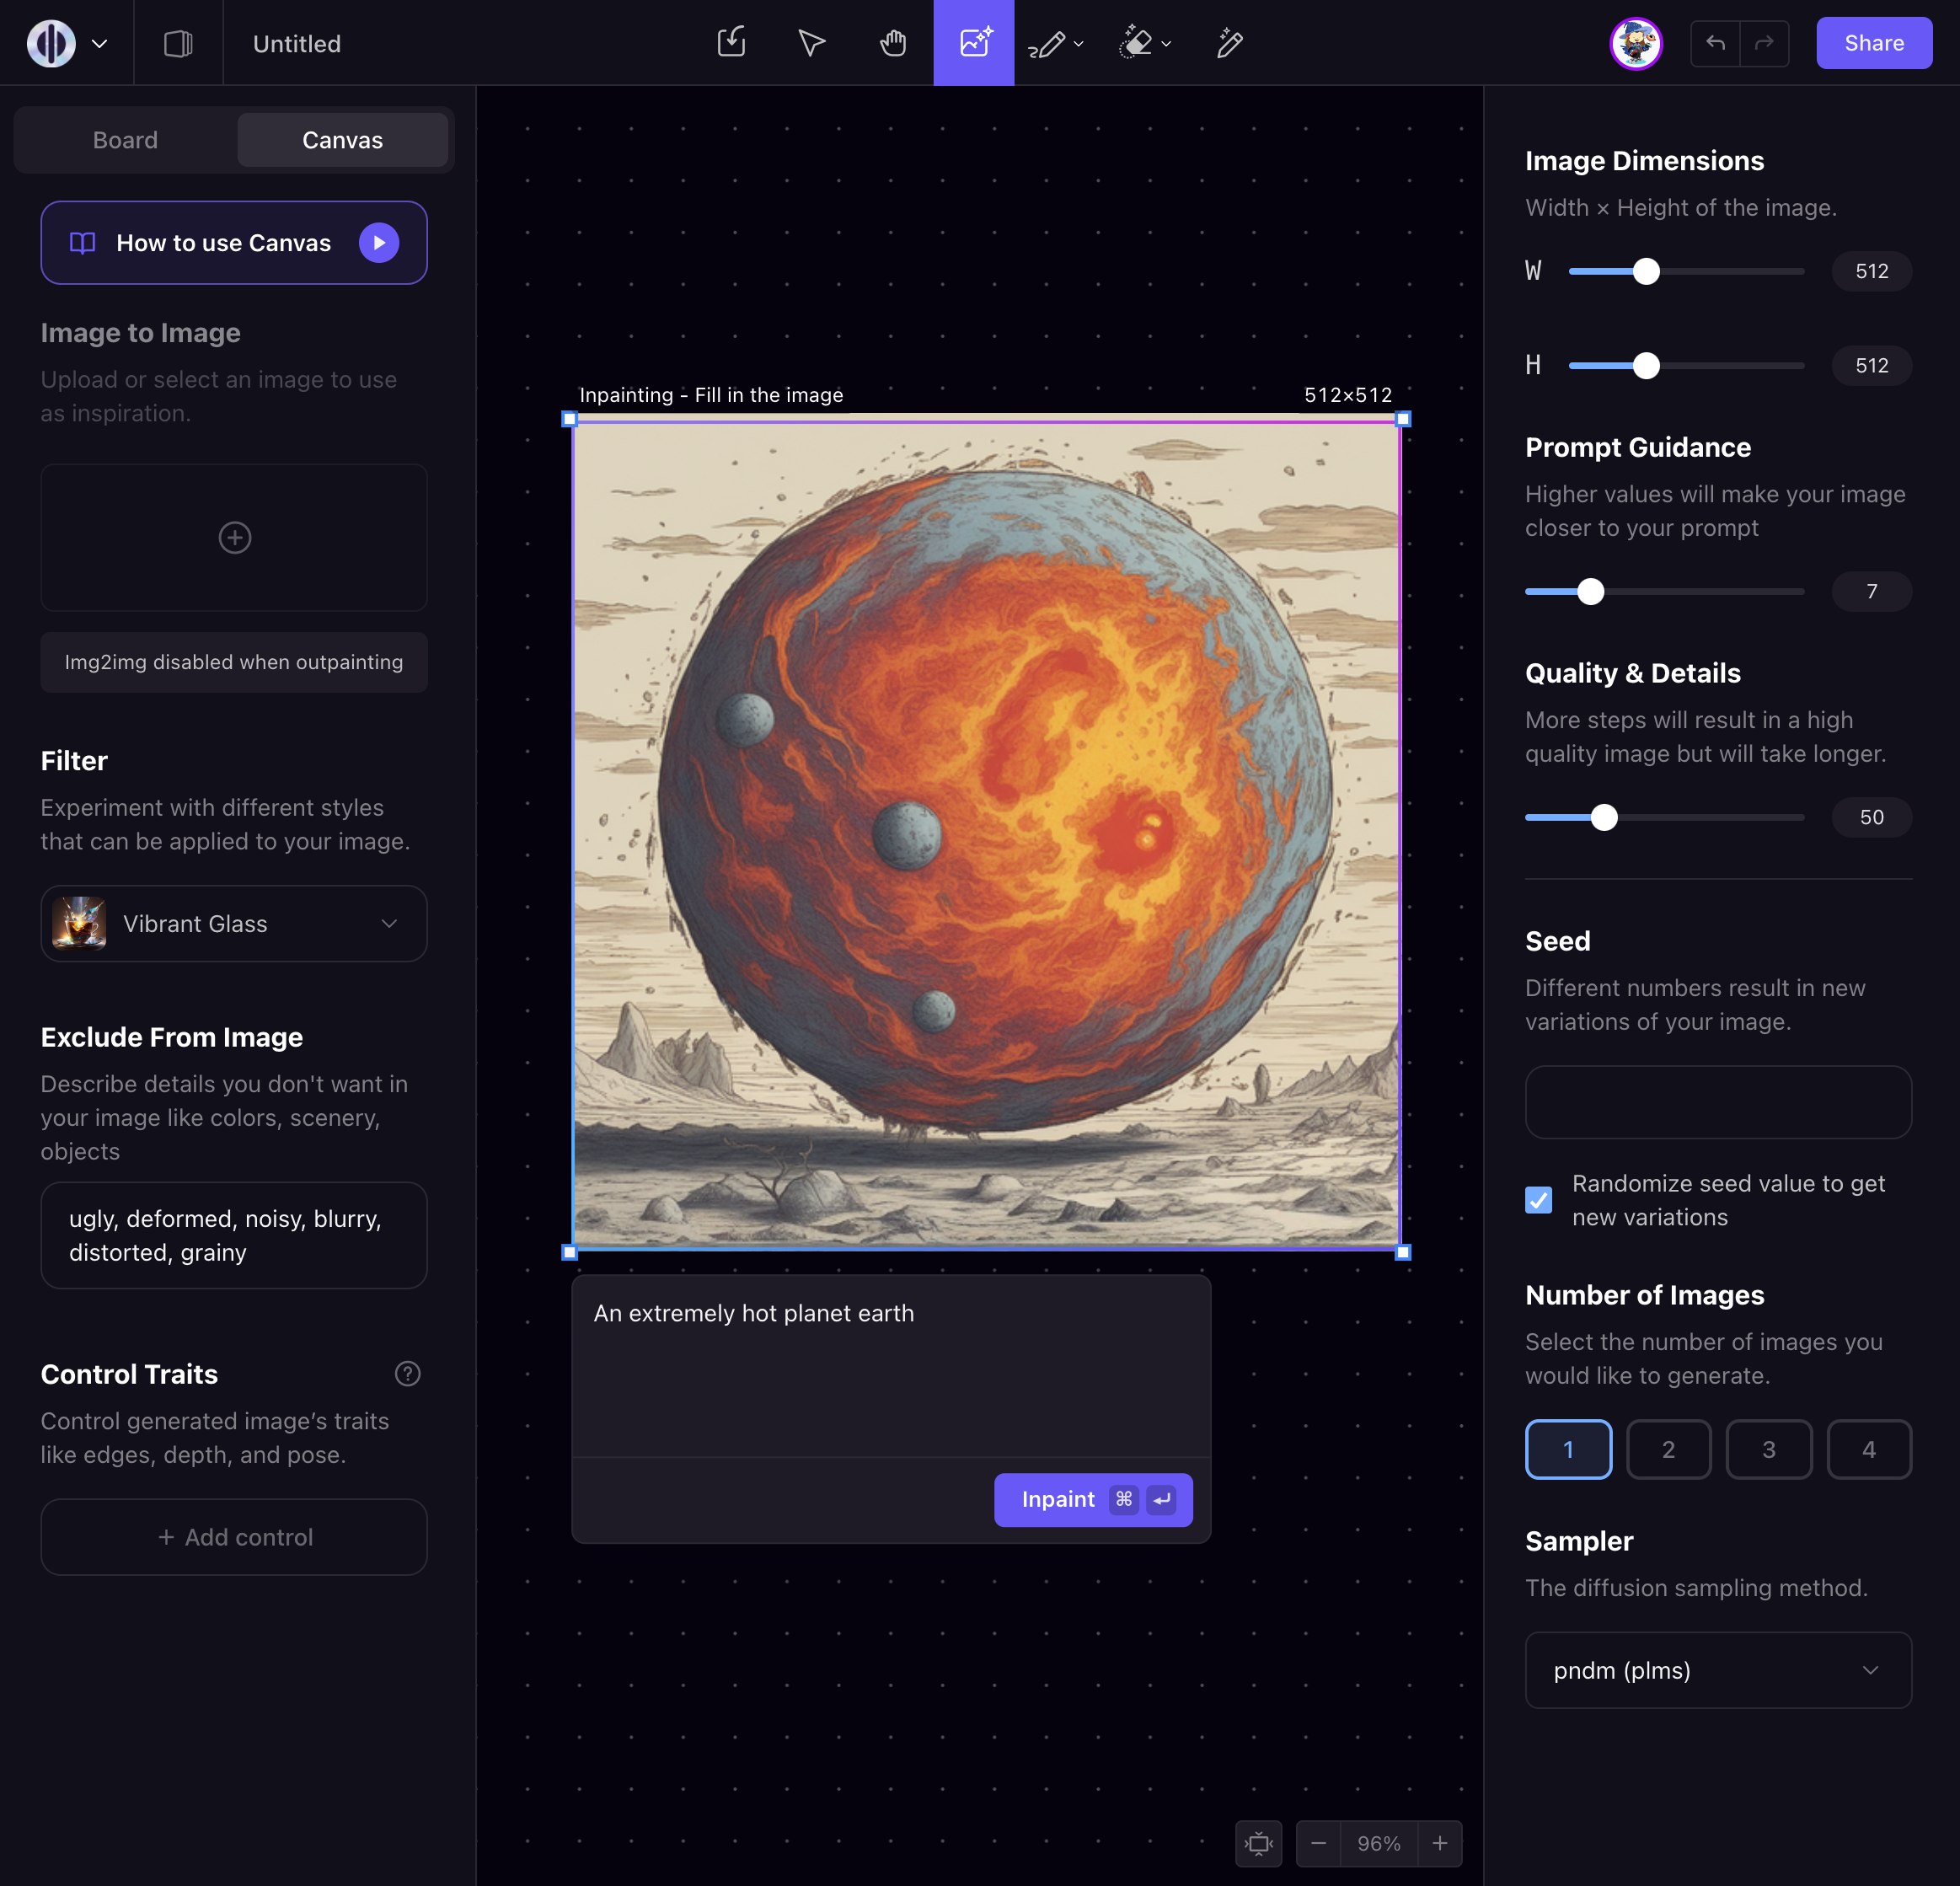1960x1886 pixels.
Task: Select the import image tool icon
Action: (x=731, y=43)
